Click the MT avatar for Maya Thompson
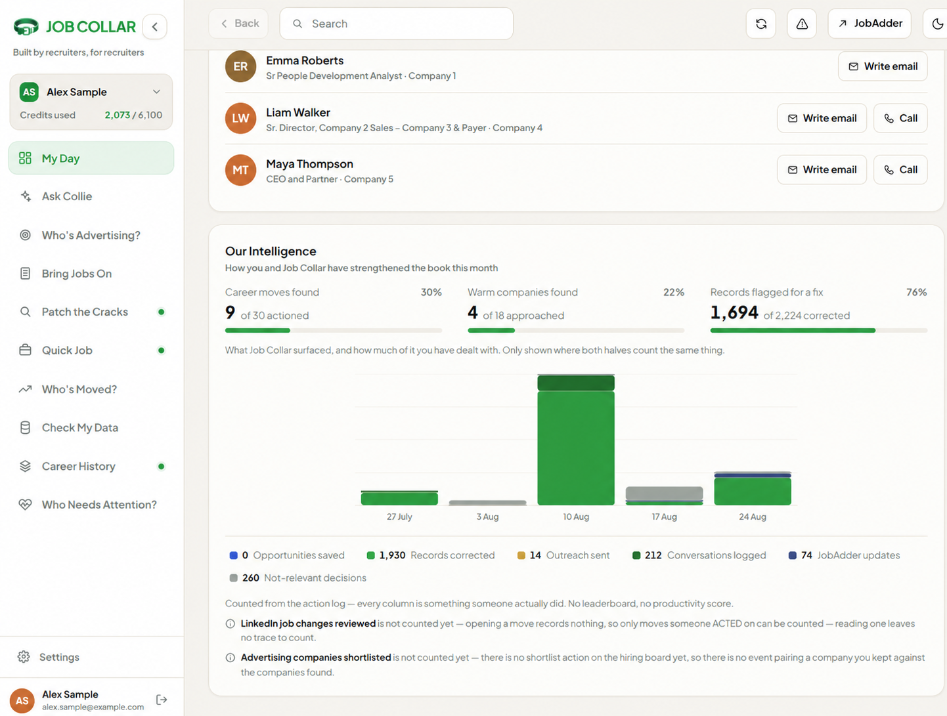The image size is (947, 716). (240, 170)
